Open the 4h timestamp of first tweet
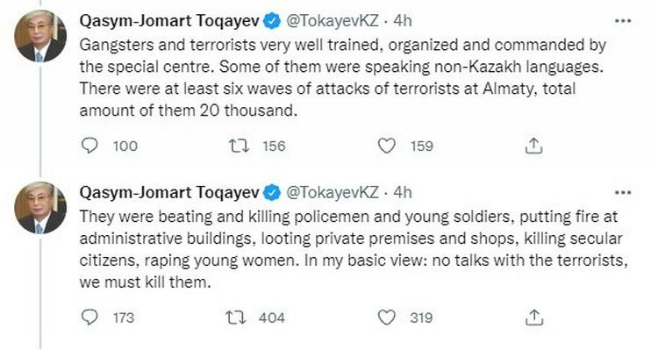Screen dimensions: 651x350 tap(403, 21)
